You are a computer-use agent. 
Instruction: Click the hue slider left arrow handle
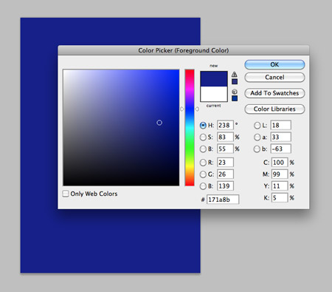coord(182,109)
